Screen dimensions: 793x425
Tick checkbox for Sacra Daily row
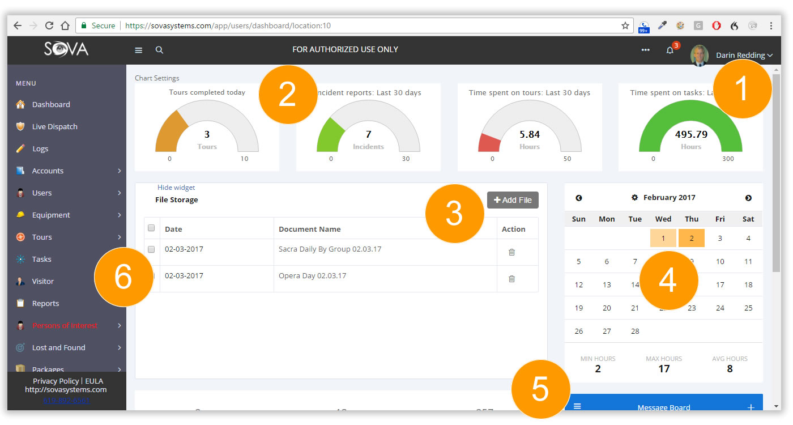click(x=151, y=249)
